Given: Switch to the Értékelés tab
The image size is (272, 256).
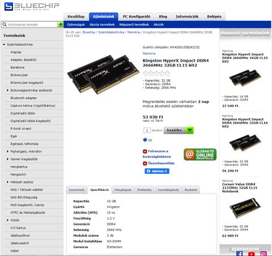Looking at the screenshot, I should (x=144, y=190).
